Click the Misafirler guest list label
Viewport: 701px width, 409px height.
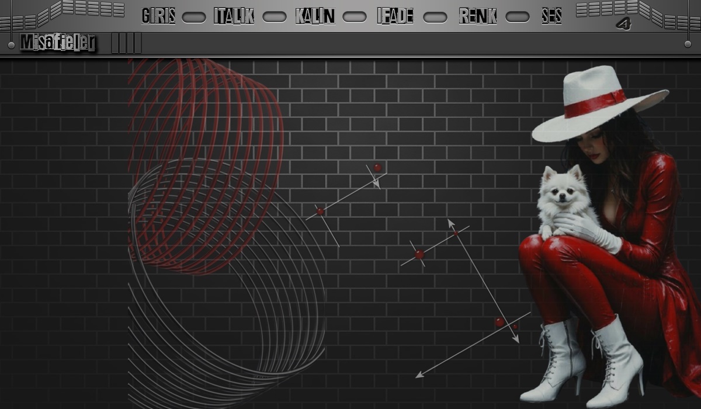[x=58, y=43]
